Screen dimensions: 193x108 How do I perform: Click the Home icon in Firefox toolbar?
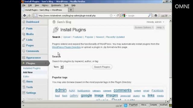pyautogui.click(x=156, y=15)
